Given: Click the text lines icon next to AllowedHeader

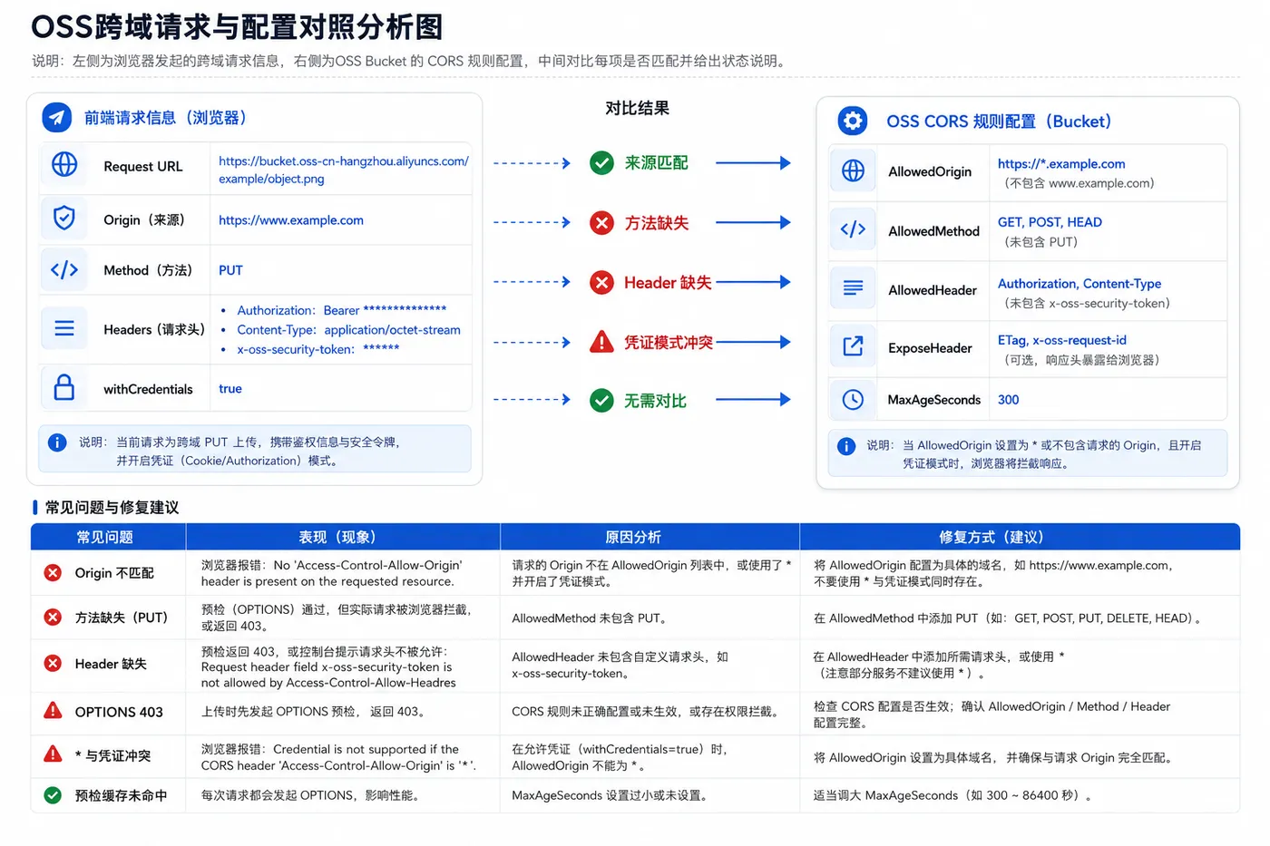Looking at the screenshot, I should click(853, 288).
